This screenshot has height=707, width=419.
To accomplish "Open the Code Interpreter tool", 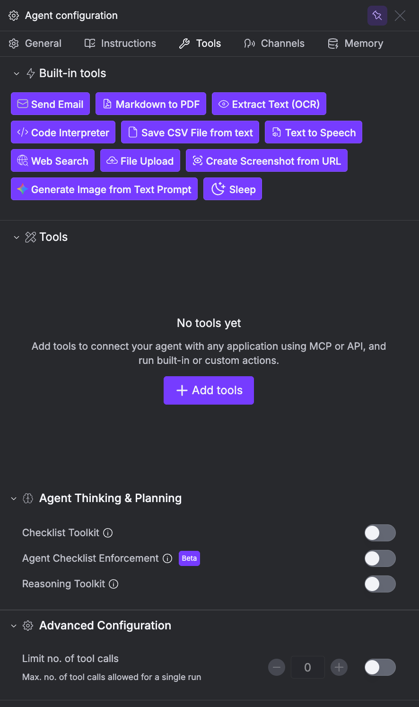I will (x=63, y=133).
